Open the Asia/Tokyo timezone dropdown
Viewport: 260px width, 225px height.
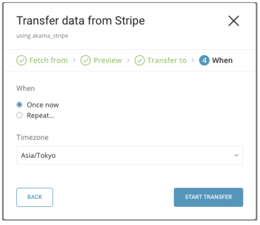point(126,155)
